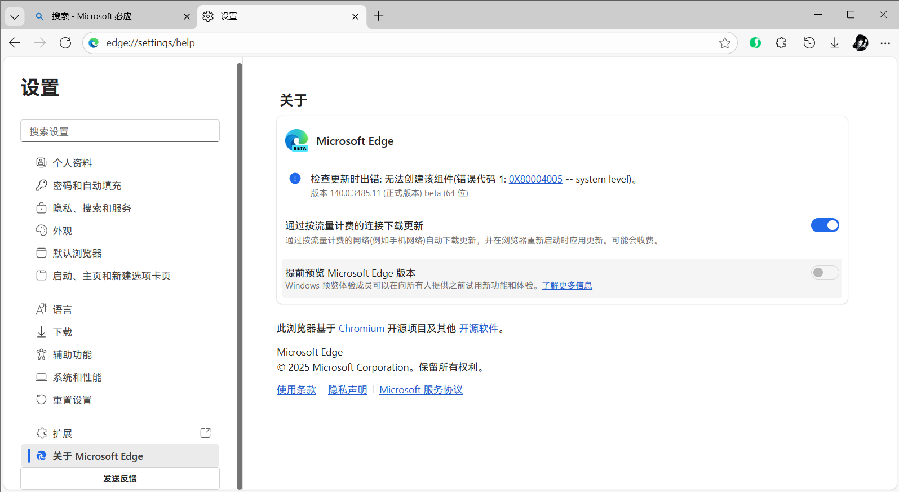Open the green extension icon in toolbar
The image size is (899, 492).
tap(755, 43)
